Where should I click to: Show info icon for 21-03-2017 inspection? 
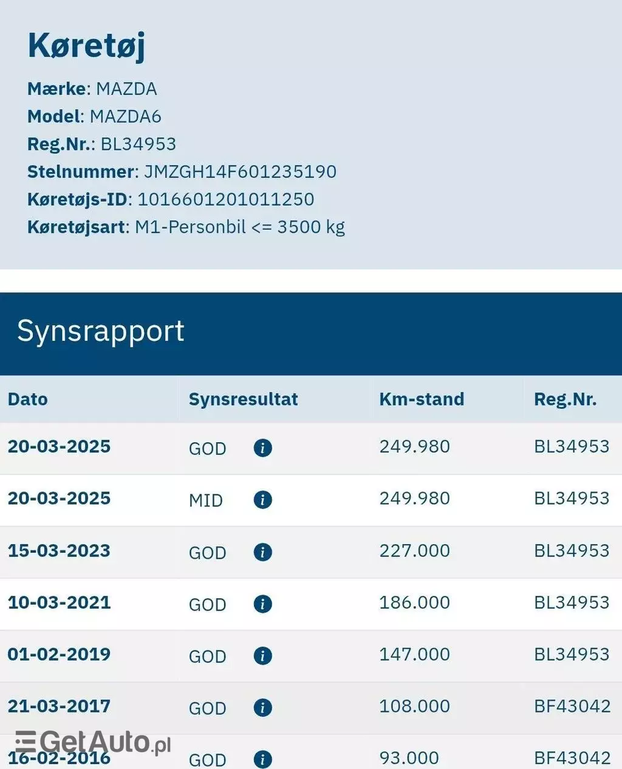point(262,708)
